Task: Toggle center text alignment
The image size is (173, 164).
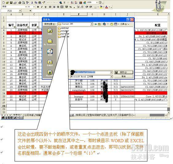Action: [54, 7]
